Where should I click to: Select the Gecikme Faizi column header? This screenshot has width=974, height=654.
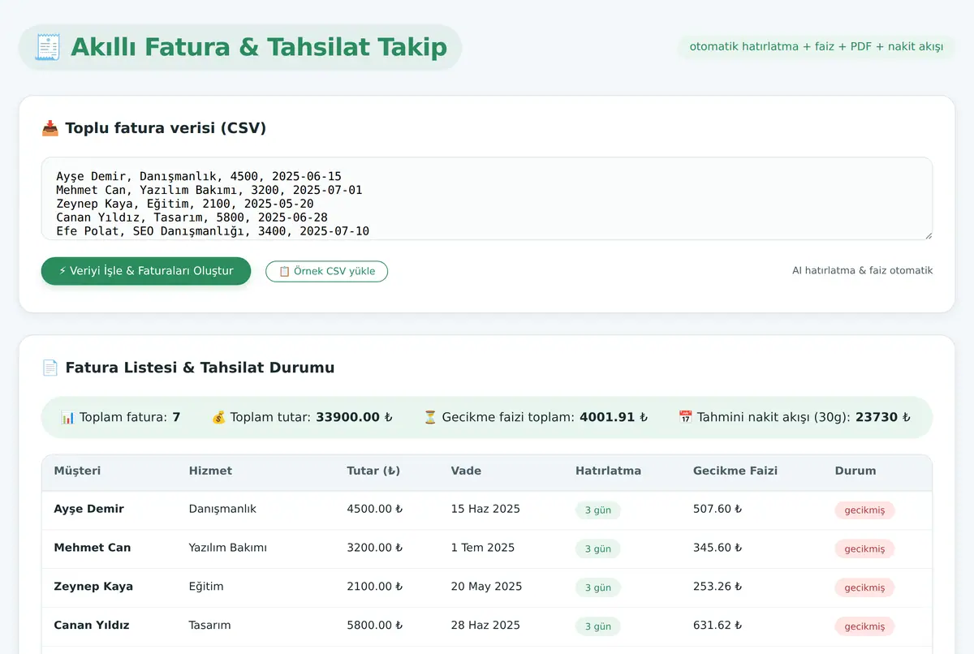[735, 471]
